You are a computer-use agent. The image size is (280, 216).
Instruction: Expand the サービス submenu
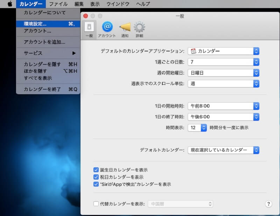pos(48,53)
